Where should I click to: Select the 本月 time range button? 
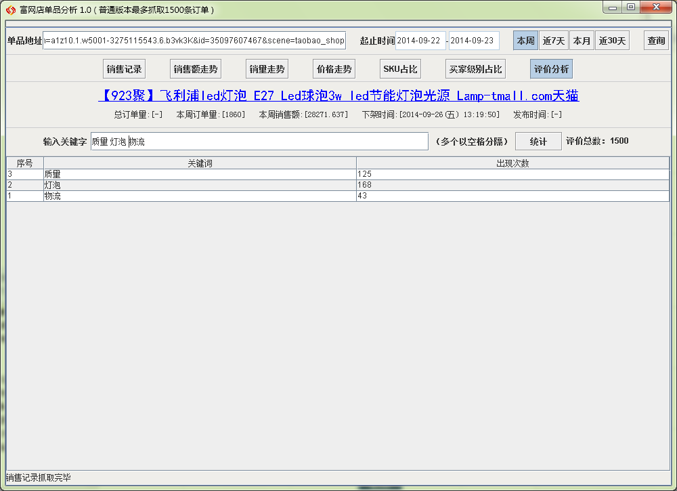pyautogui.click(x=582, y=41)
